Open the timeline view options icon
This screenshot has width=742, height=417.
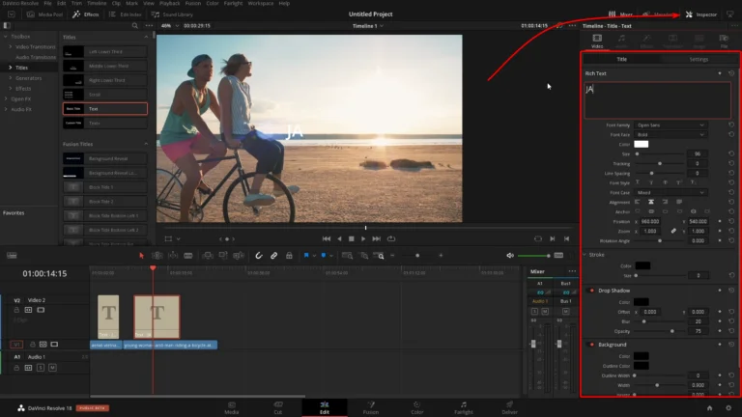pos(12,255)
